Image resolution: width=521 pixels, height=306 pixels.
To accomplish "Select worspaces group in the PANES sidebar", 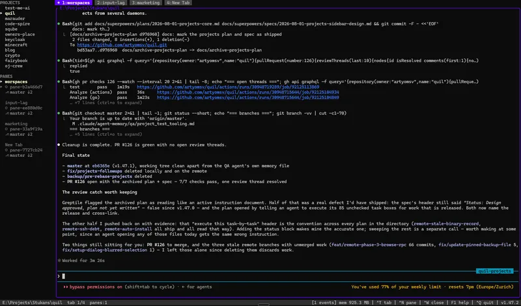I will point(16,82).
